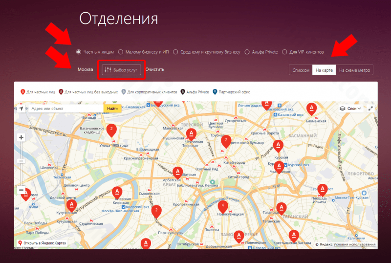Open the Выбор услуг filter
This screenshot has height=263, width=391.
click(121, 70)
